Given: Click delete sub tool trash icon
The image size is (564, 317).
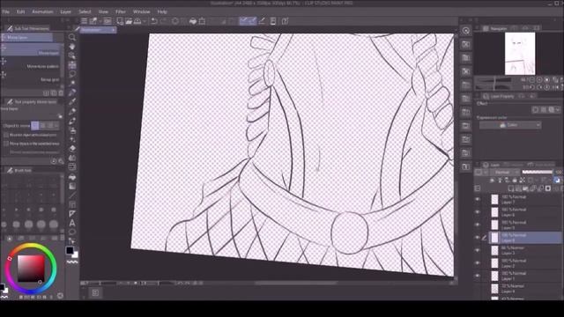Looking at the screenshot, I should (x=61, y=93).
